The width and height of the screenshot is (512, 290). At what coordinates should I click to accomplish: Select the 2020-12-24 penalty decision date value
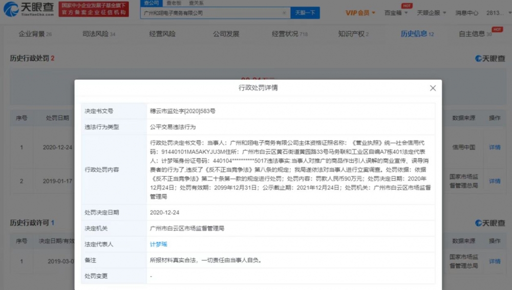[x=164, y=213]
